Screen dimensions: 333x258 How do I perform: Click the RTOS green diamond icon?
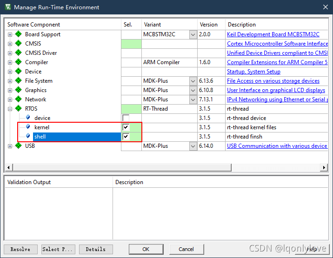(x=19, y=108)
